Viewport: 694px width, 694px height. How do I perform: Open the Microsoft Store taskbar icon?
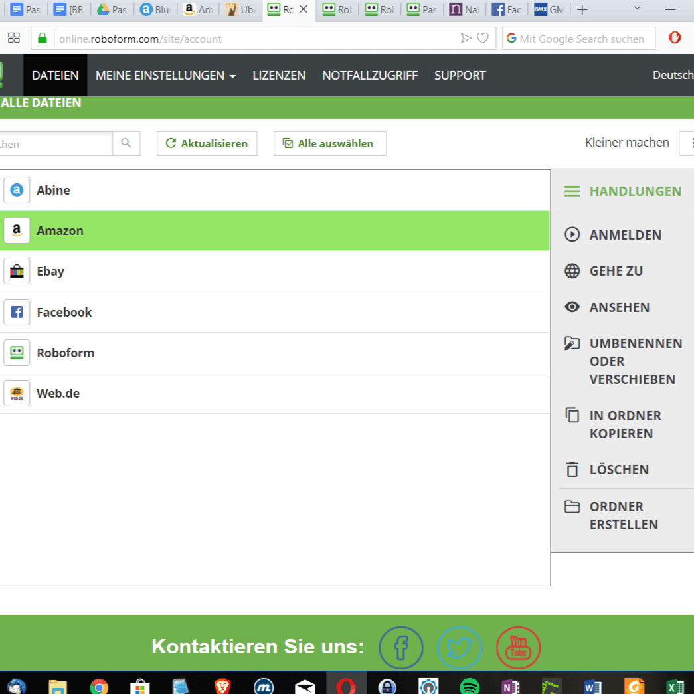pos(140,687)
